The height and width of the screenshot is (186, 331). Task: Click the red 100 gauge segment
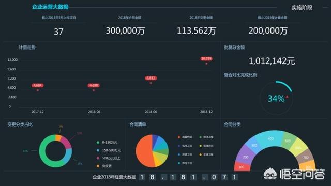[242, 167]
